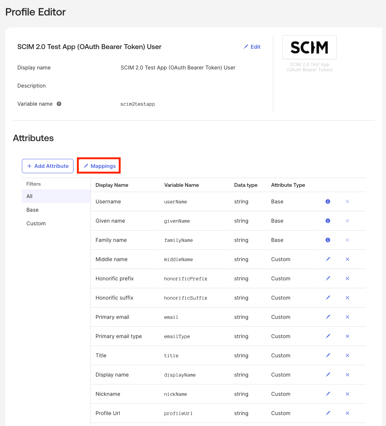Click the Primary email display name cell

point(112,317)
